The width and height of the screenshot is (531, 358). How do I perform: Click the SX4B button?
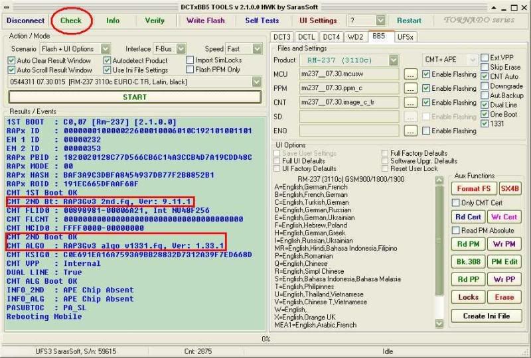[x=510, y=188]
